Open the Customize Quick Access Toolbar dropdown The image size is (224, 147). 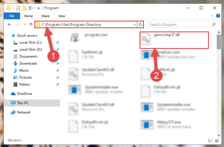click(38, 8)
